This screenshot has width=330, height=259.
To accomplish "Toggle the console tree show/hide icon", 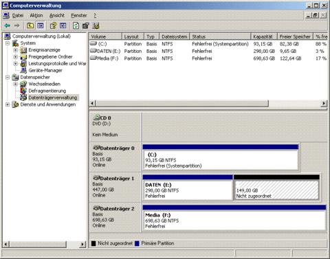I will tap(41, 25).
